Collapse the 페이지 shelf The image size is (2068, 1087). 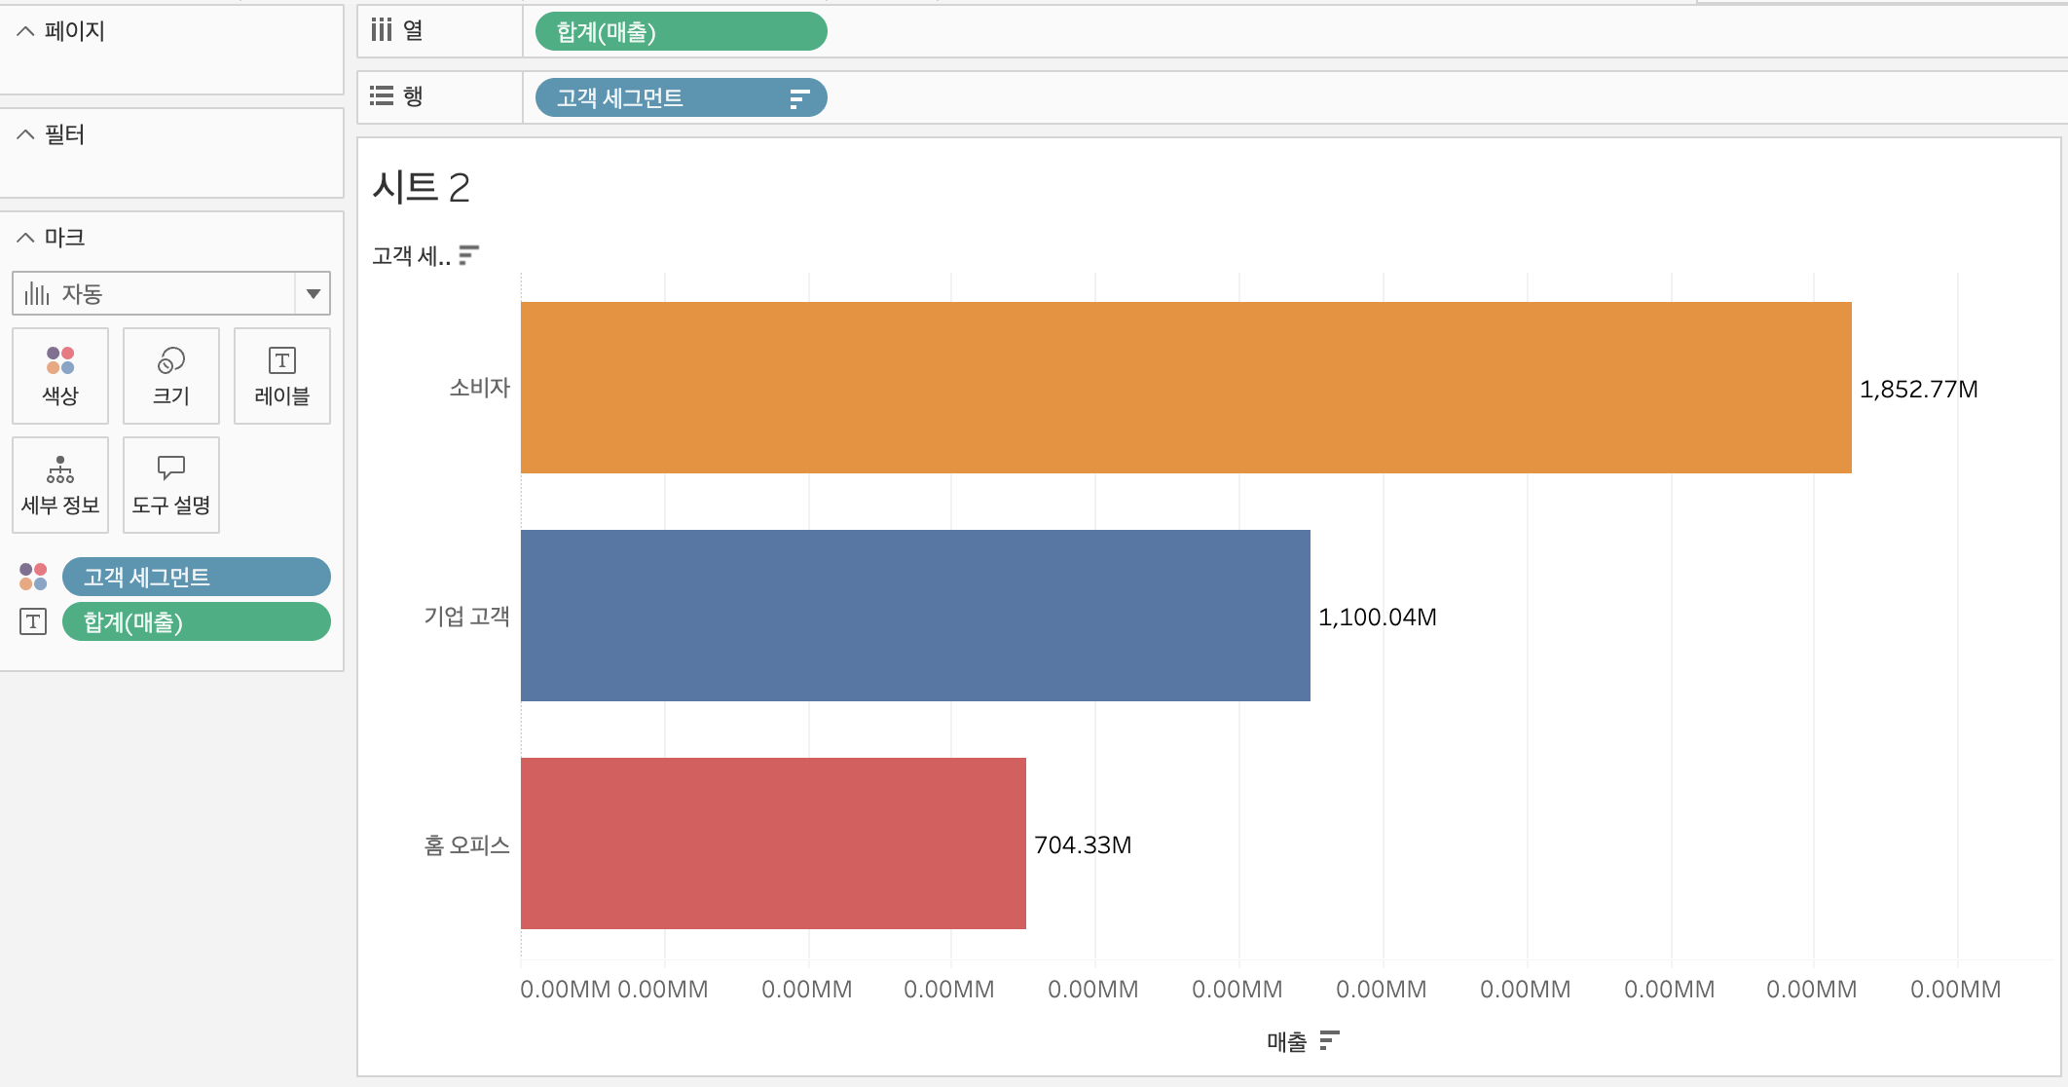[x=25, y=31]
